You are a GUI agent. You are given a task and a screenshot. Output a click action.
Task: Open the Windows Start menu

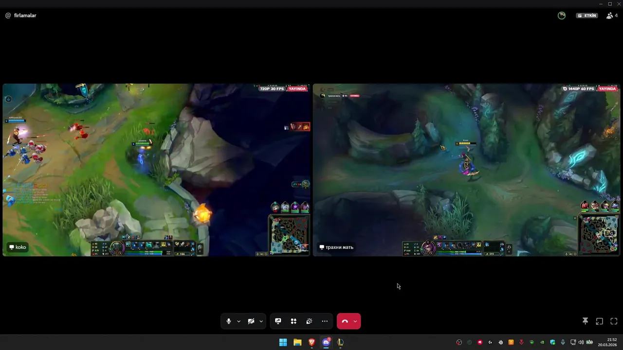283,342
